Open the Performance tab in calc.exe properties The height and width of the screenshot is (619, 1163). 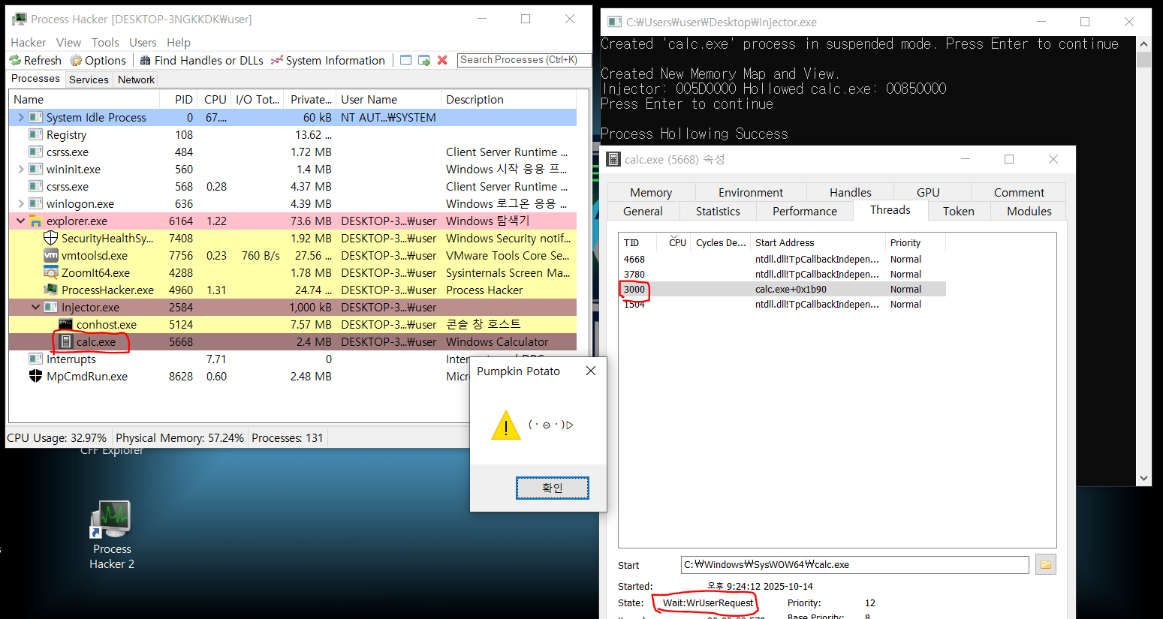coord(804,211)
